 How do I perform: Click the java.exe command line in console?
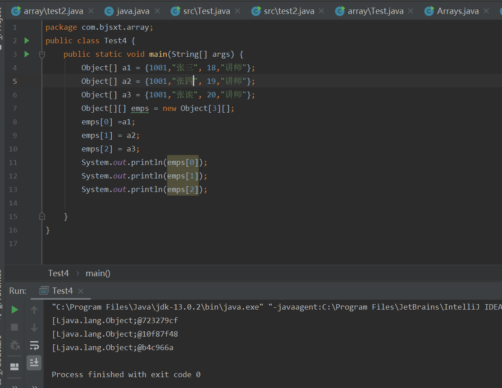click(277, 307)
